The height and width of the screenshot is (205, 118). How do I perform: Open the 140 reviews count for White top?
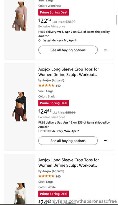coord(58,176)
